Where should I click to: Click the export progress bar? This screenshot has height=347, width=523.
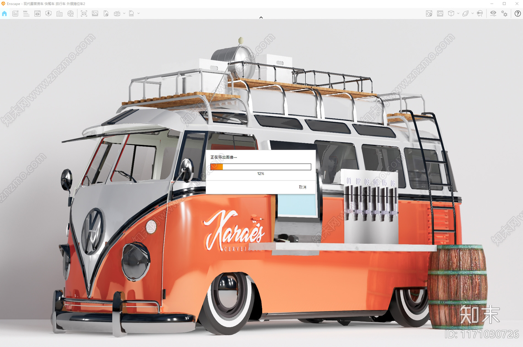pos(261,167)
